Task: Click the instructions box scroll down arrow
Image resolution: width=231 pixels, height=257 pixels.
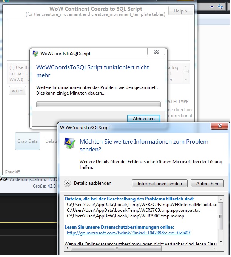Action: click(x=186, y=80)
